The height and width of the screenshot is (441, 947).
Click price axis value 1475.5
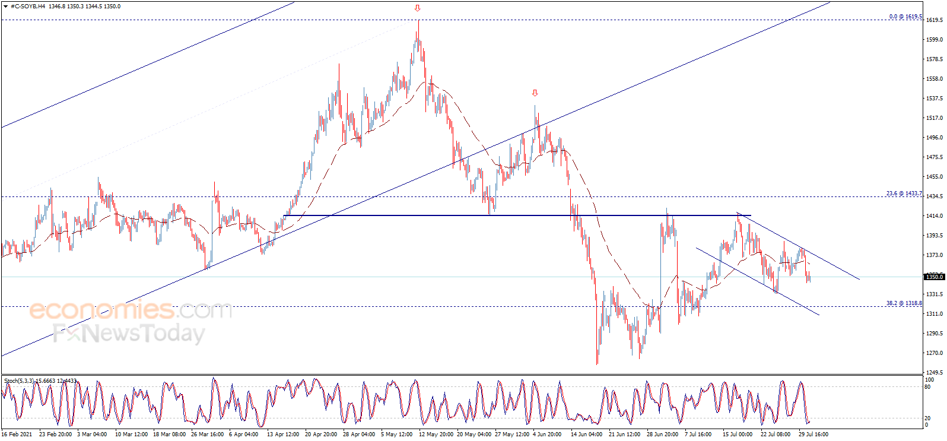(934, 157)
